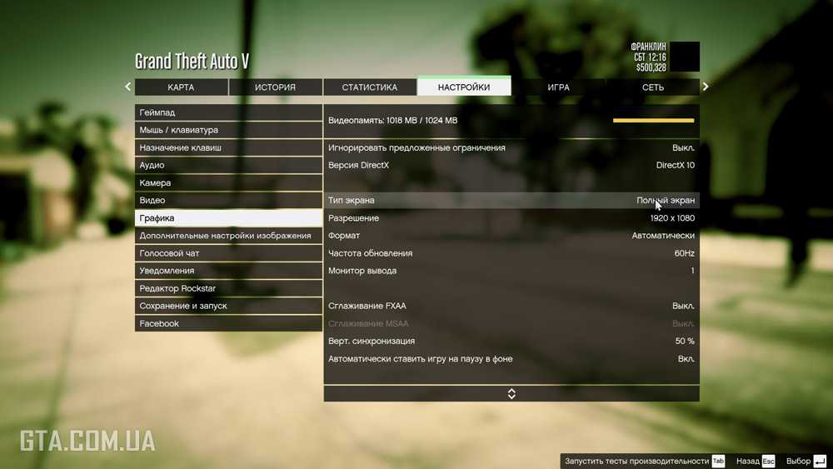
Task: Open Редактор Rockstar settings
Action: click(228, 288)
